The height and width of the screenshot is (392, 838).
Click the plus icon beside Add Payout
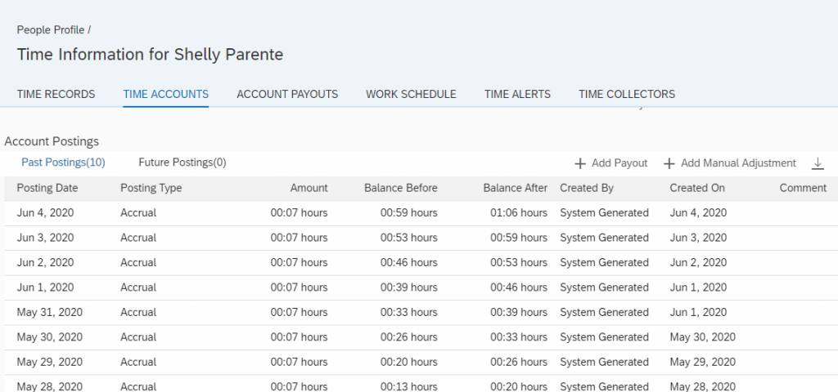coord(580,163)
